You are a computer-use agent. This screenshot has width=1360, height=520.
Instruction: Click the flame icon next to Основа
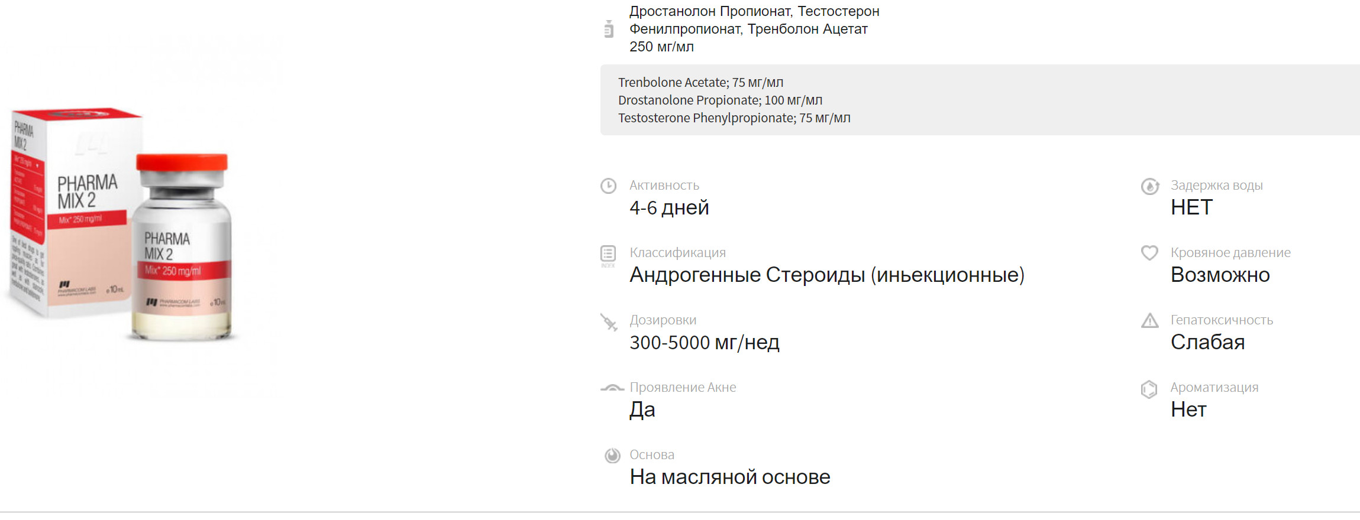(x=612, y=456)
